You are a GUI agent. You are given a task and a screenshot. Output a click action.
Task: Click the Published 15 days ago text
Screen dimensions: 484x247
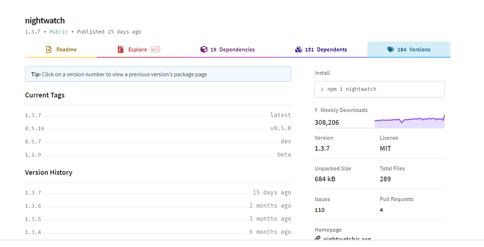(109, 32)
